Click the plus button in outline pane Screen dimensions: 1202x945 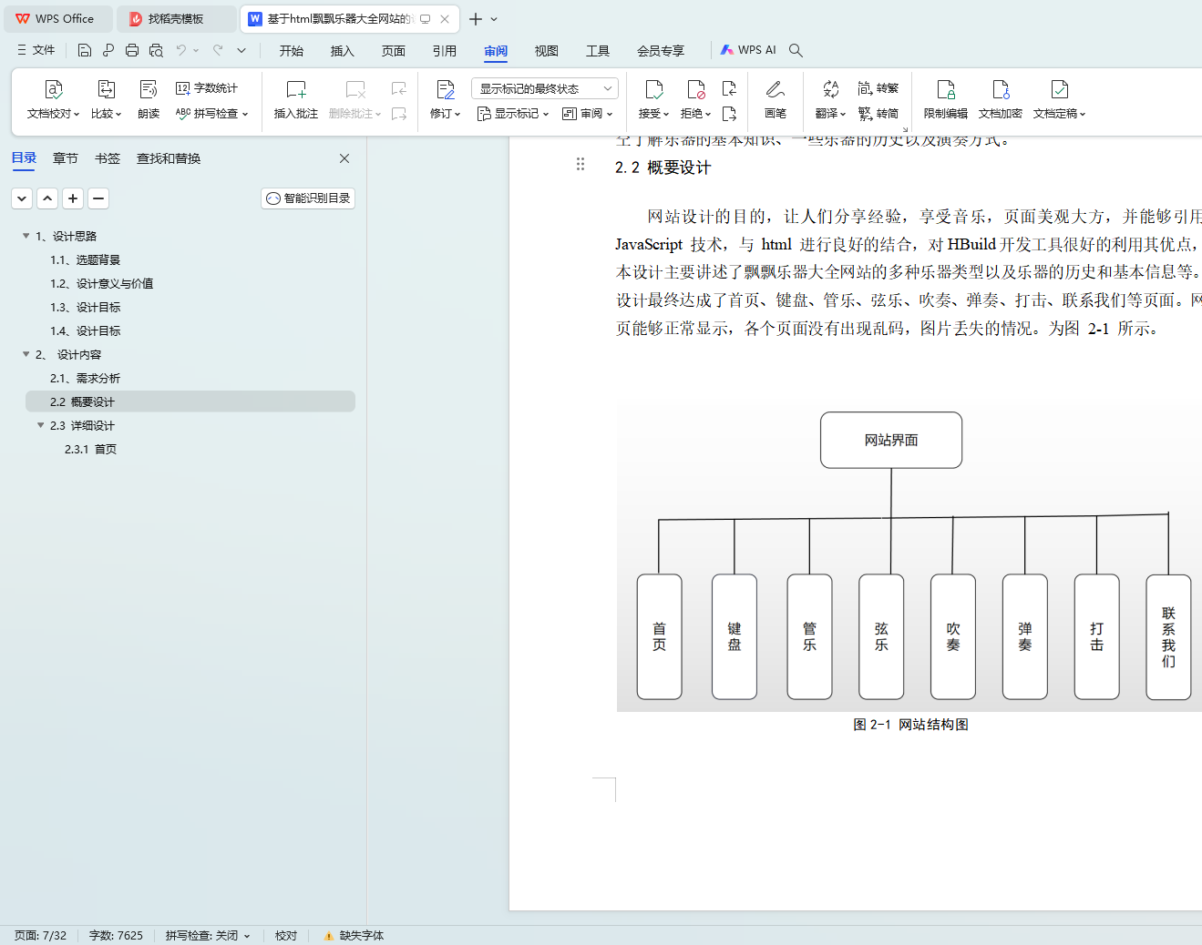pyautogui.click(x=73, y=198)
